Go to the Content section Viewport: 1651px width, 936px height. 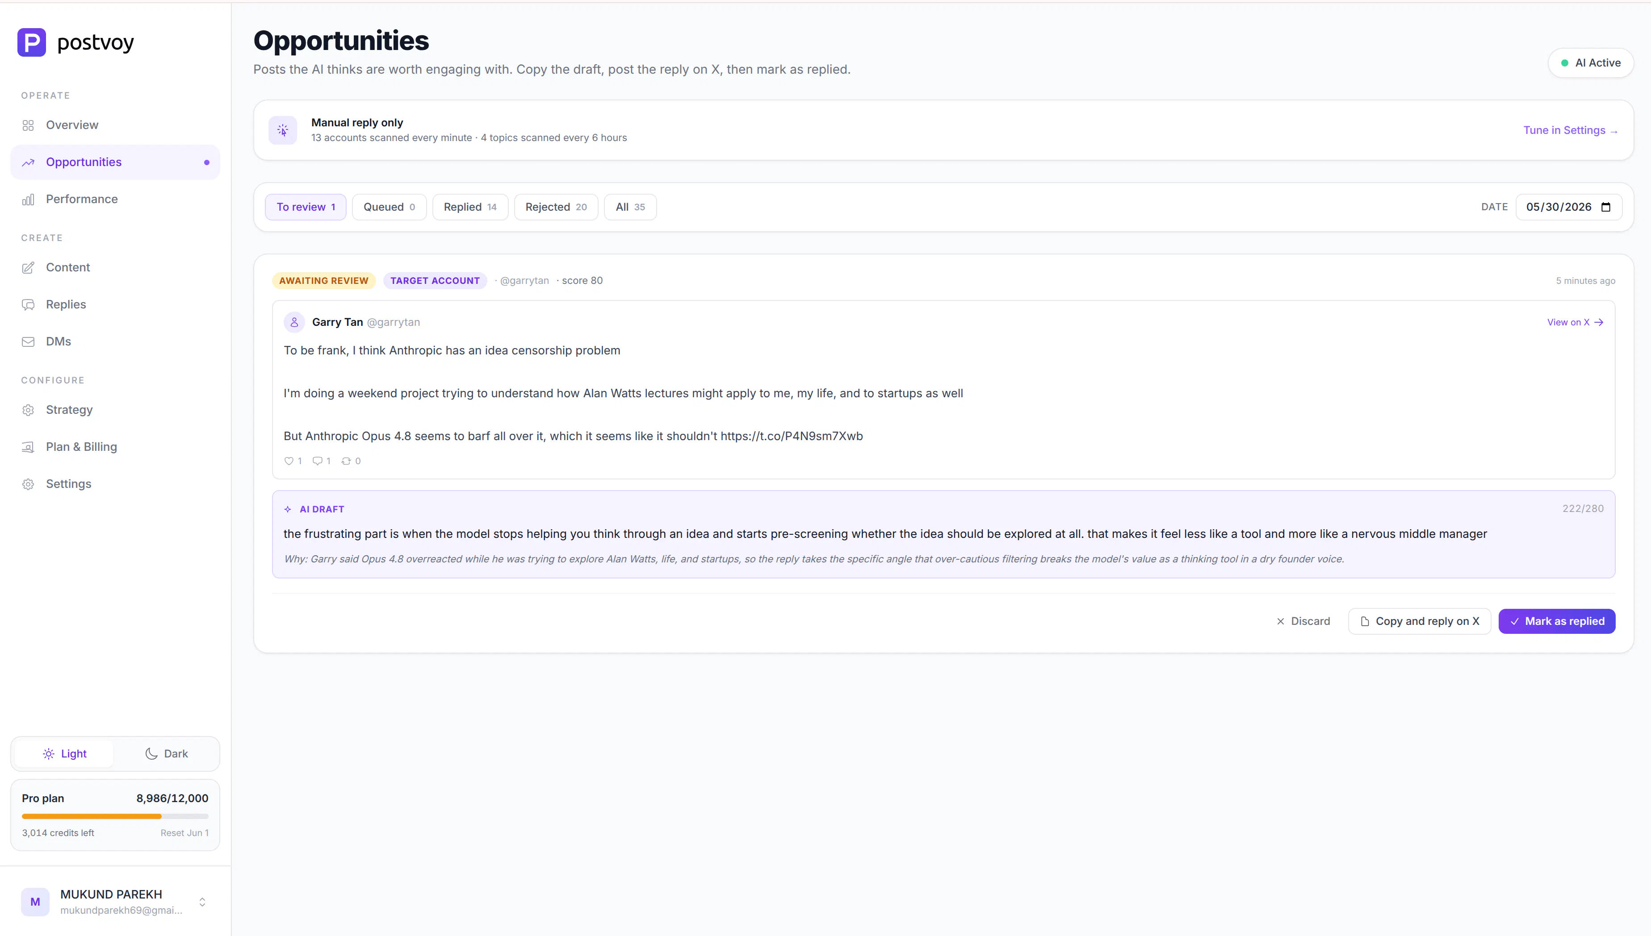tap(115, 267)
